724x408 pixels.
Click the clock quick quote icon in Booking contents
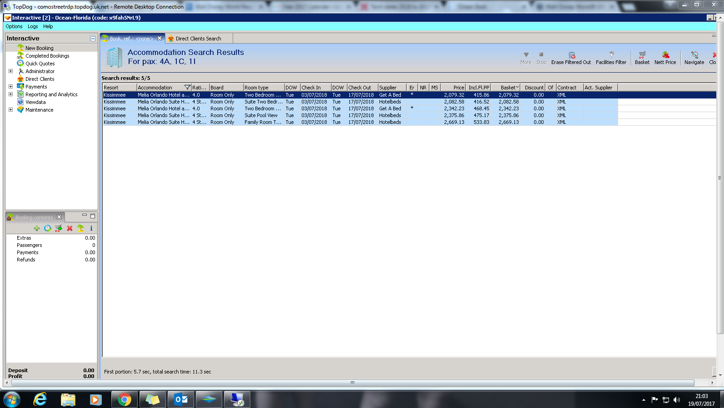point(48,228)
